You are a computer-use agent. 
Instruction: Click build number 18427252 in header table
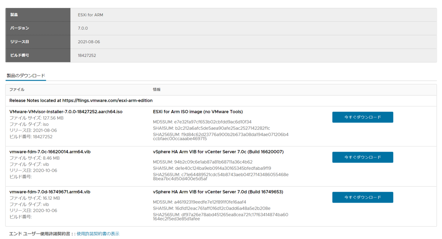point(87,55)
